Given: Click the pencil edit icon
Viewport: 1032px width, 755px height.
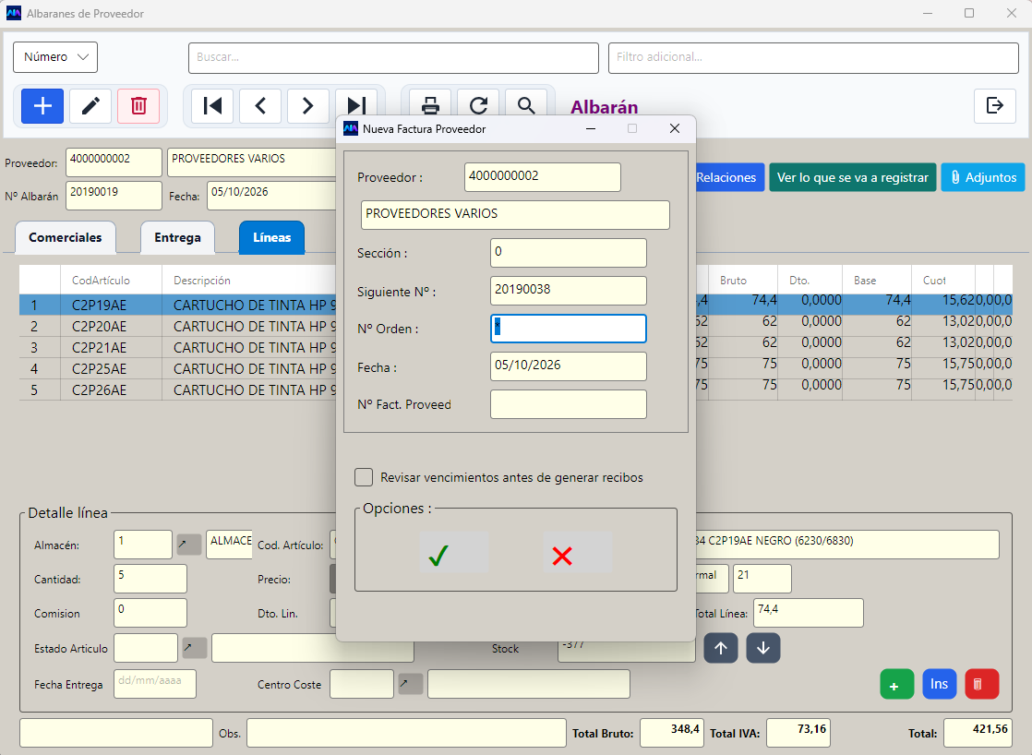Looking at the screenshot, I should 90,106.
